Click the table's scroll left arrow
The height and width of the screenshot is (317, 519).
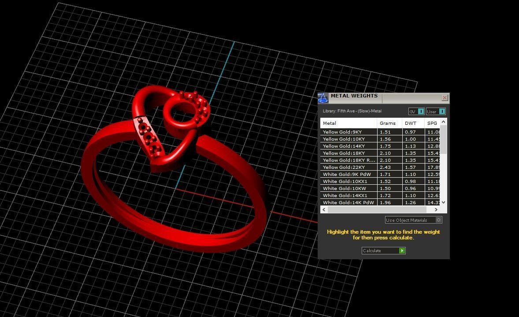(324, 210)
